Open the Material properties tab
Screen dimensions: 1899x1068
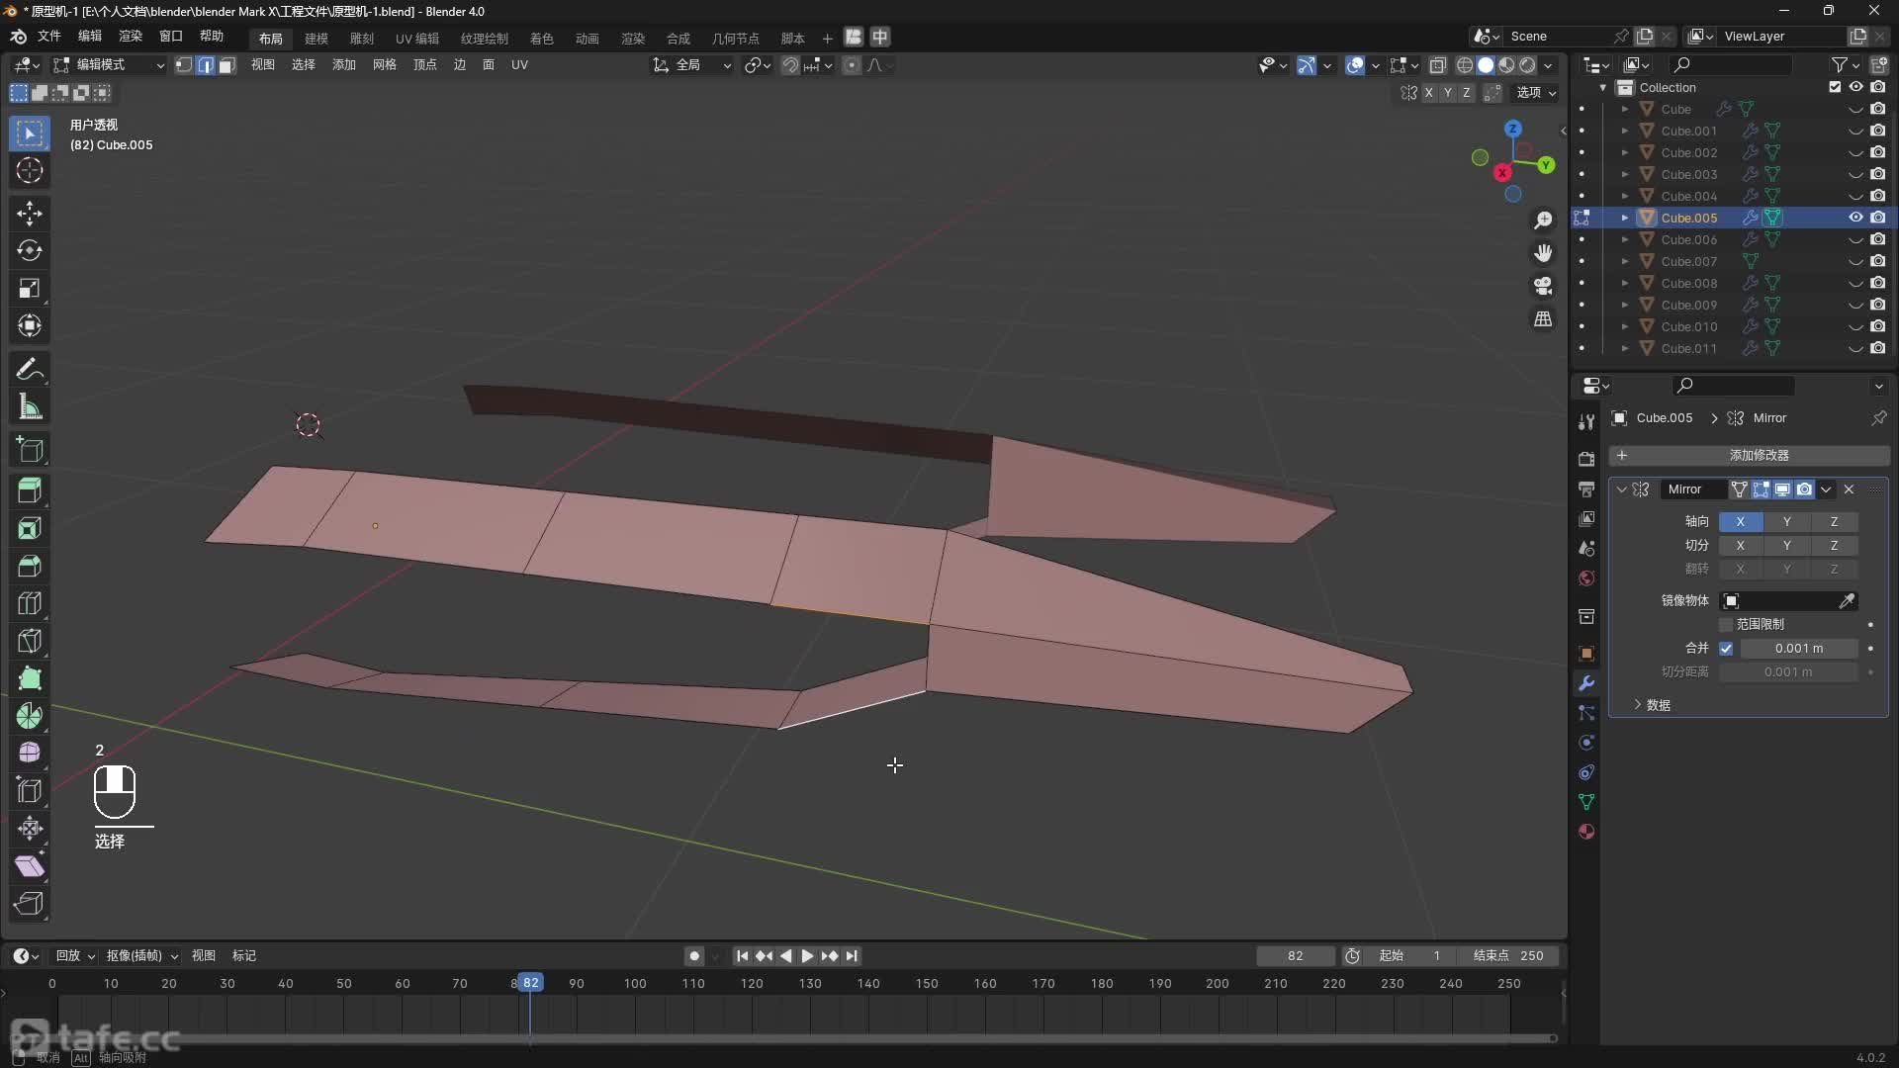[1586, 832]
